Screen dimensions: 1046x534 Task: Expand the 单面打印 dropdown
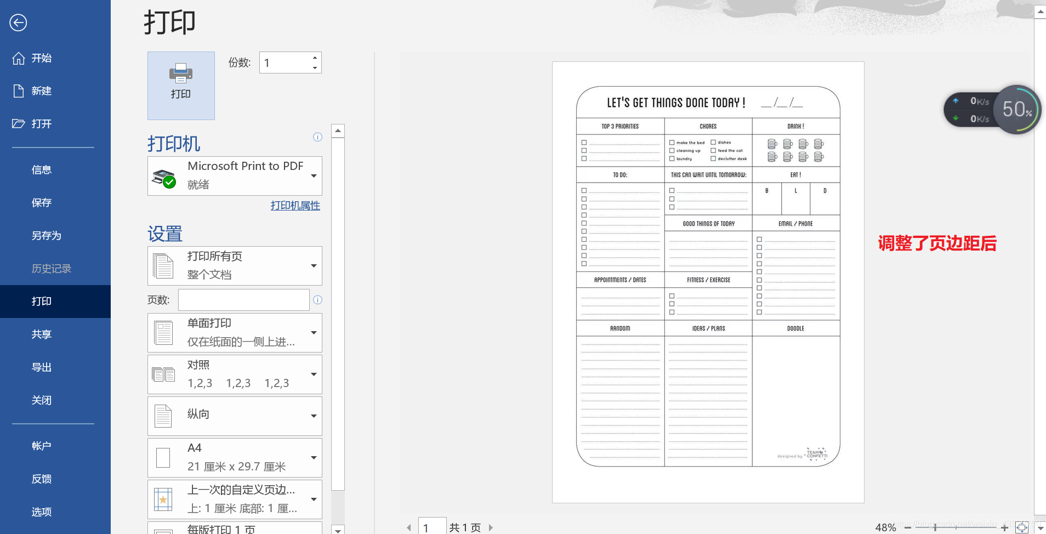(235, 333)
